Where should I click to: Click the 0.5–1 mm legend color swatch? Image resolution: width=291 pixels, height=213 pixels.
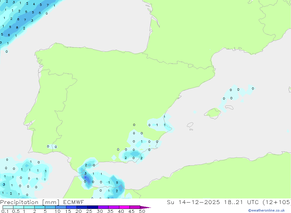(x=19, y=207)
